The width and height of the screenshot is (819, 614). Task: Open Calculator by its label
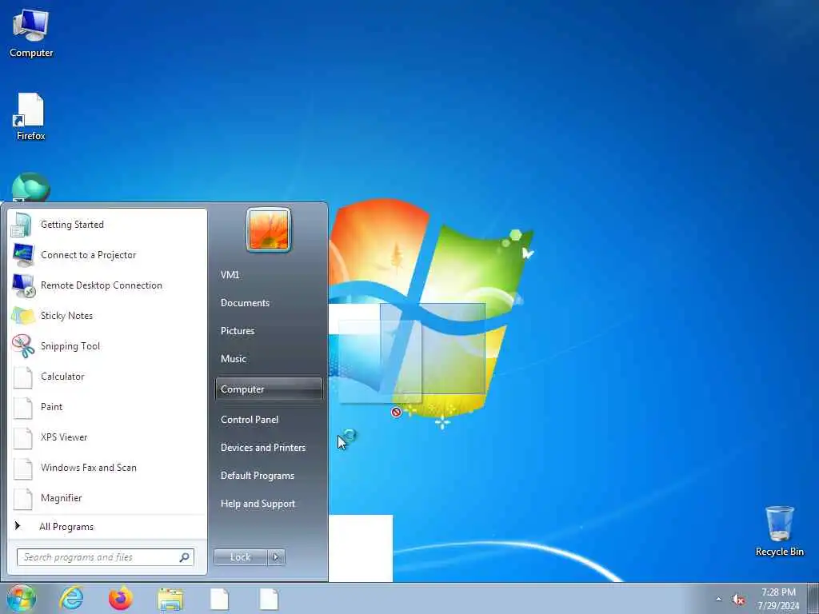click(x=62, y=377)
